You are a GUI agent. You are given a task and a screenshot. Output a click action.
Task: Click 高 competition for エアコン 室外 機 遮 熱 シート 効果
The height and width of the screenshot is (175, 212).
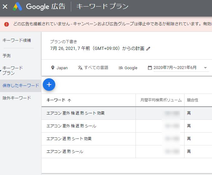point(189,113)
